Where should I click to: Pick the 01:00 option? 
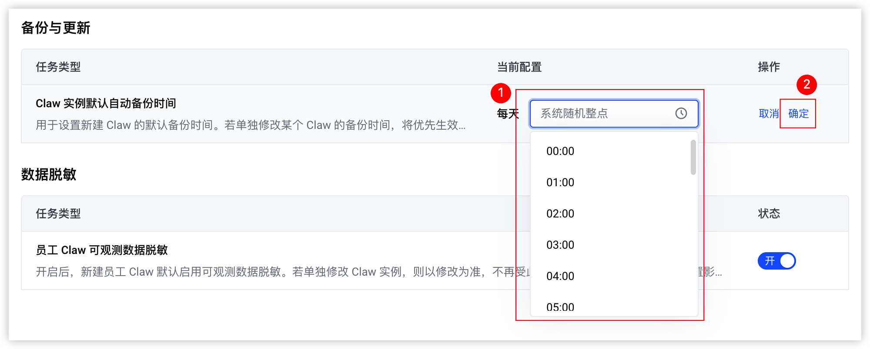560,182
